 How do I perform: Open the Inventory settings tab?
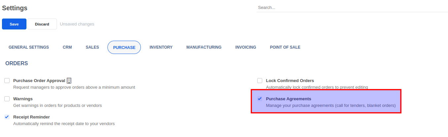tap(161, 47)
